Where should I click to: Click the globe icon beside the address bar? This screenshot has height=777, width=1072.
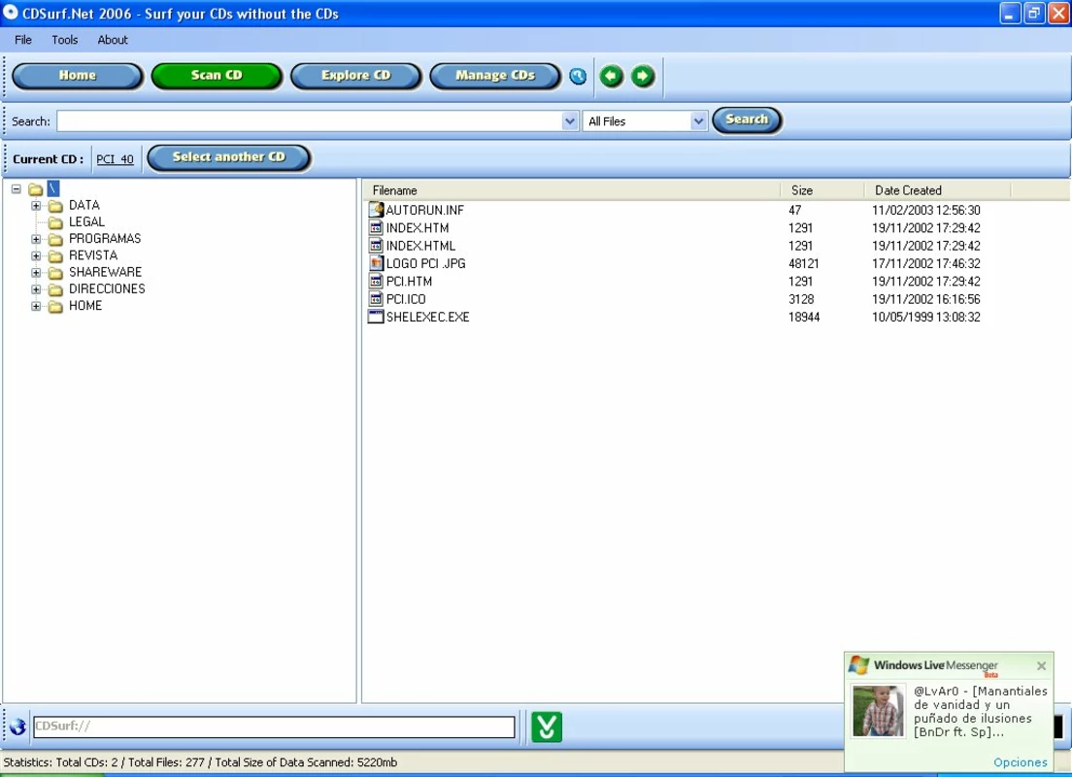[x=17, y=726]
